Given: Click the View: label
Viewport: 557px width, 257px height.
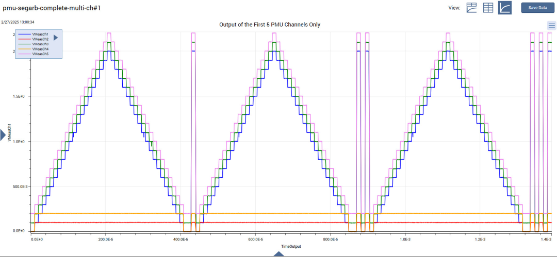Looking at the screenshot, I should 455,8.
